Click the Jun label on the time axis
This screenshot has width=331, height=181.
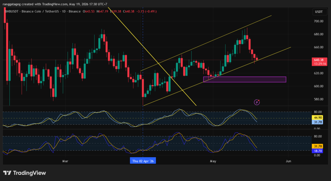[x=288, y=161]
